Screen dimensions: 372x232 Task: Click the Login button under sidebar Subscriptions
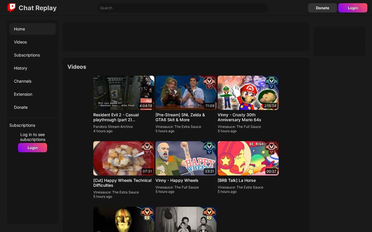(33, 148)
